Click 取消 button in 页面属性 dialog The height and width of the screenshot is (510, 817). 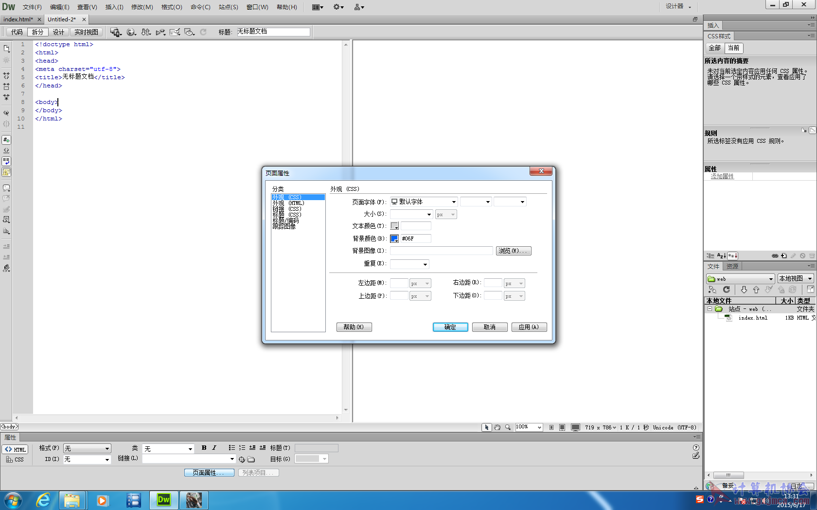pyautogui.click(x=490, y=327)
